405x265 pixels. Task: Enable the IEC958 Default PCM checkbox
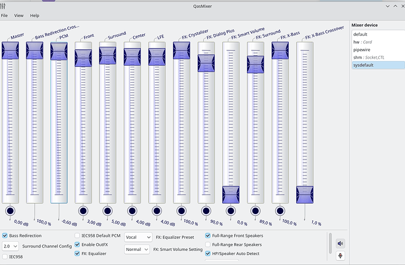coord(77,236)
